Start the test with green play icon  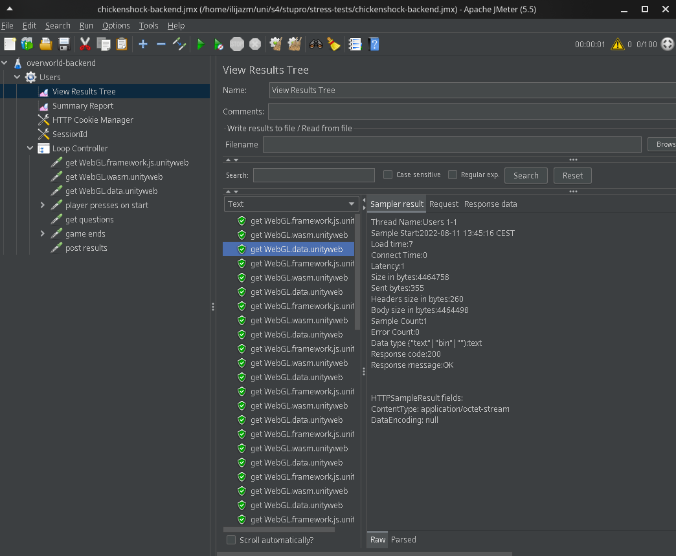pyautogui.click(x=201, y=44)
